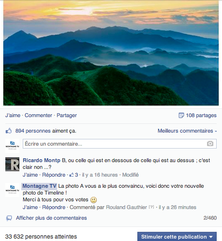Open Ricardo Montp's profile picture

(x=12, y=164)
